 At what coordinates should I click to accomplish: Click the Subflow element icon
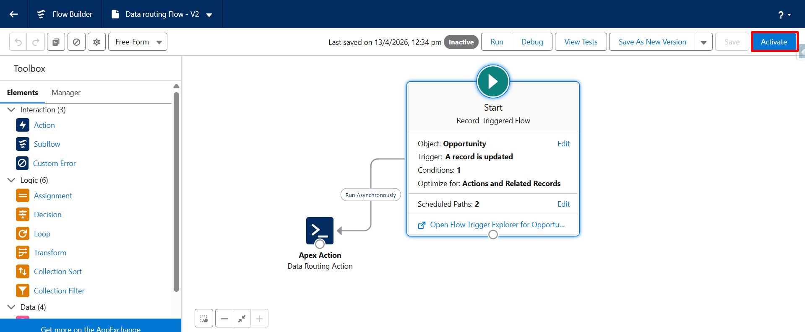[23, 144]
